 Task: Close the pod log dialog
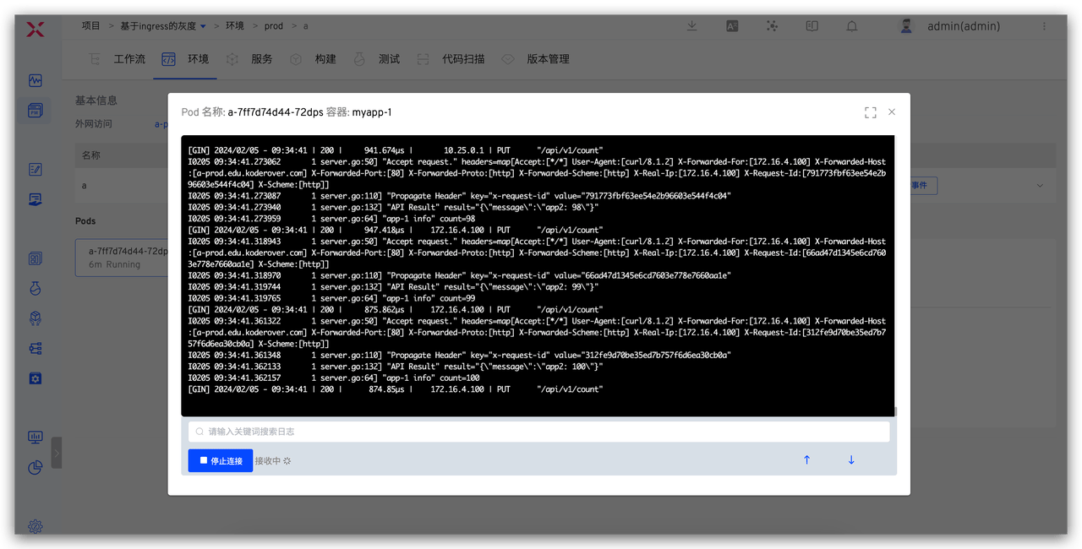[x=892, y=112]
